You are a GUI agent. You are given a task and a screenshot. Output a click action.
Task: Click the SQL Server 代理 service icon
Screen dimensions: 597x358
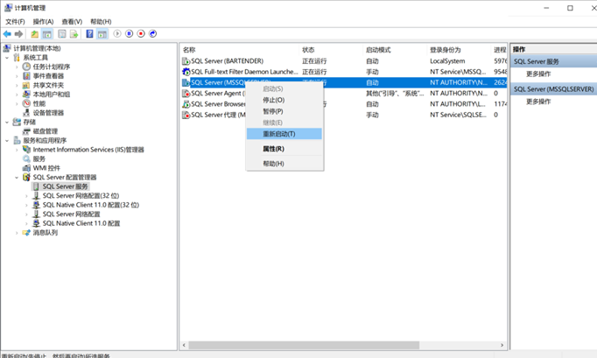click(x=186, y=115)
